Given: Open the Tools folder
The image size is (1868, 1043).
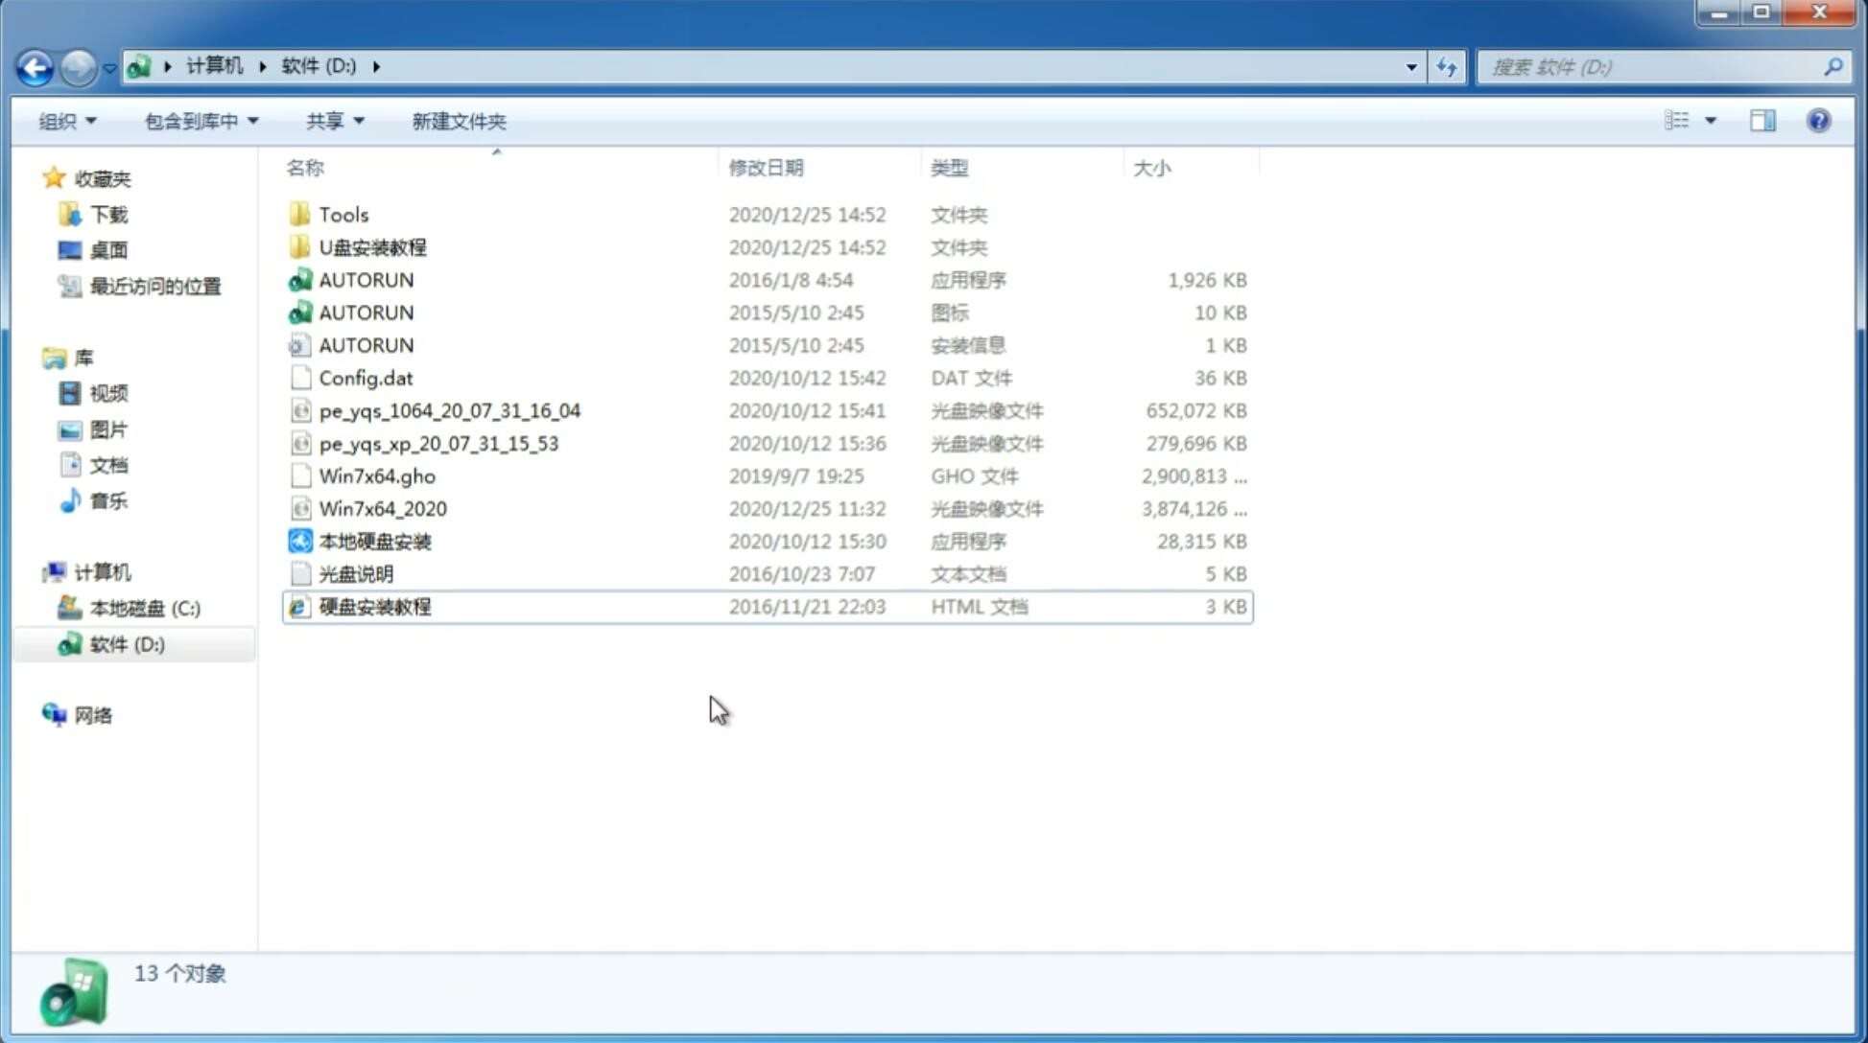Looking at the screenshot, I should [343, 214].
